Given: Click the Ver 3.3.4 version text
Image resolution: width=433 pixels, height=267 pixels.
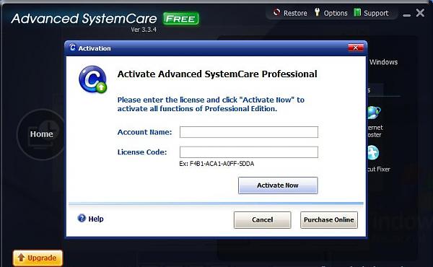Looking at the screenshot, I should (144, 30).
